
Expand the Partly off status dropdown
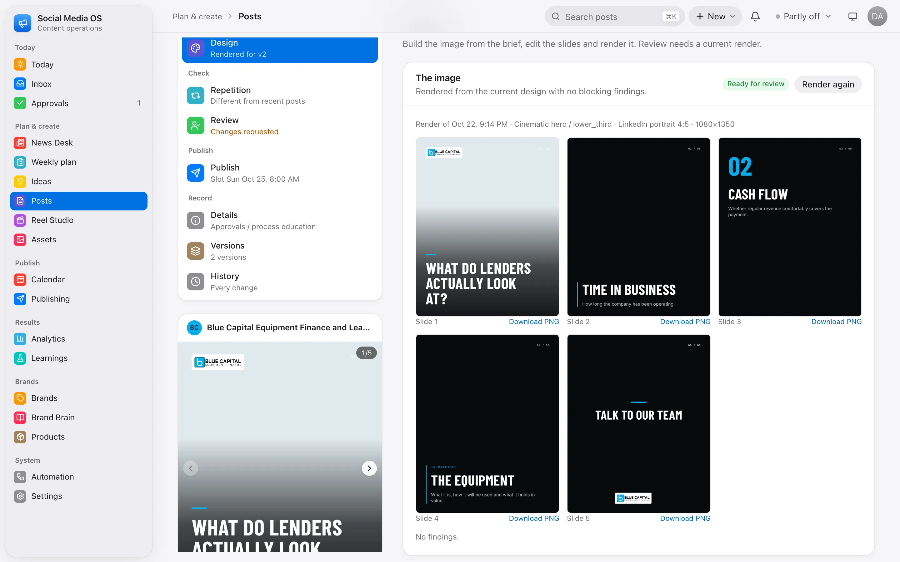click(803, 16)
